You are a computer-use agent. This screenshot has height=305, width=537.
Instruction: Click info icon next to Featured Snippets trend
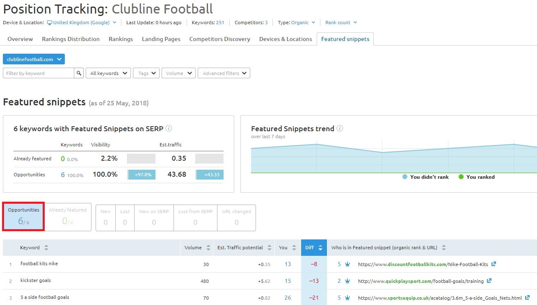pos(340,128)
